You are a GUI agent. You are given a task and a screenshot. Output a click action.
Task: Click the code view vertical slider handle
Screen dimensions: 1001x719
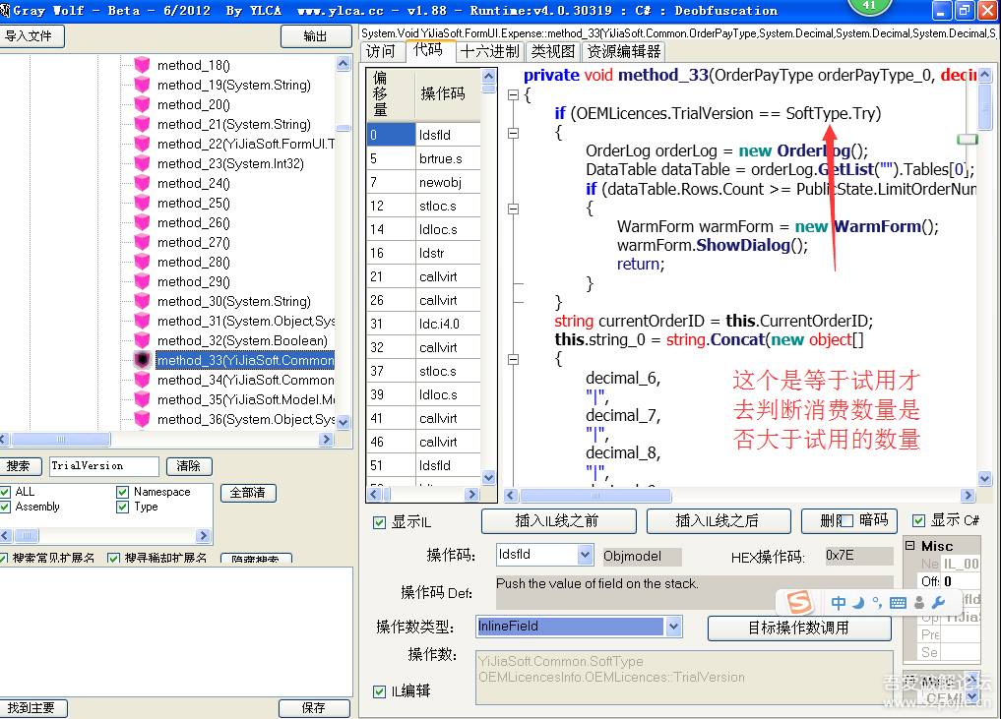pos(967,139)
